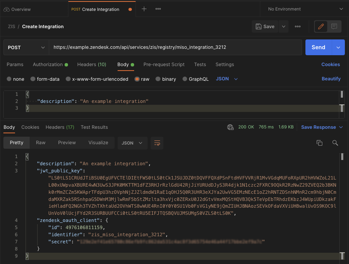Switch response view to Preview
The image size is (349, 264).
[x=67, y=143]
